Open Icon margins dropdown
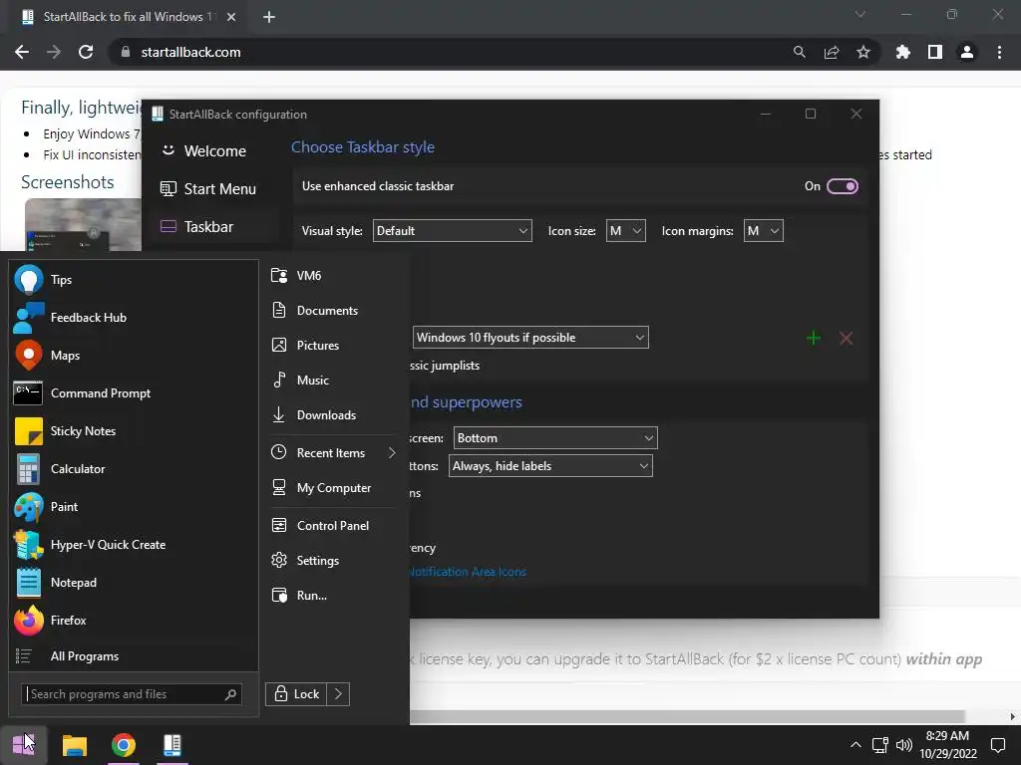 763,231
